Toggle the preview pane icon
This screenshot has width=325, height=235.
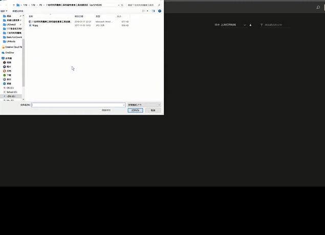pyautogui.click(x=154, y=11)
